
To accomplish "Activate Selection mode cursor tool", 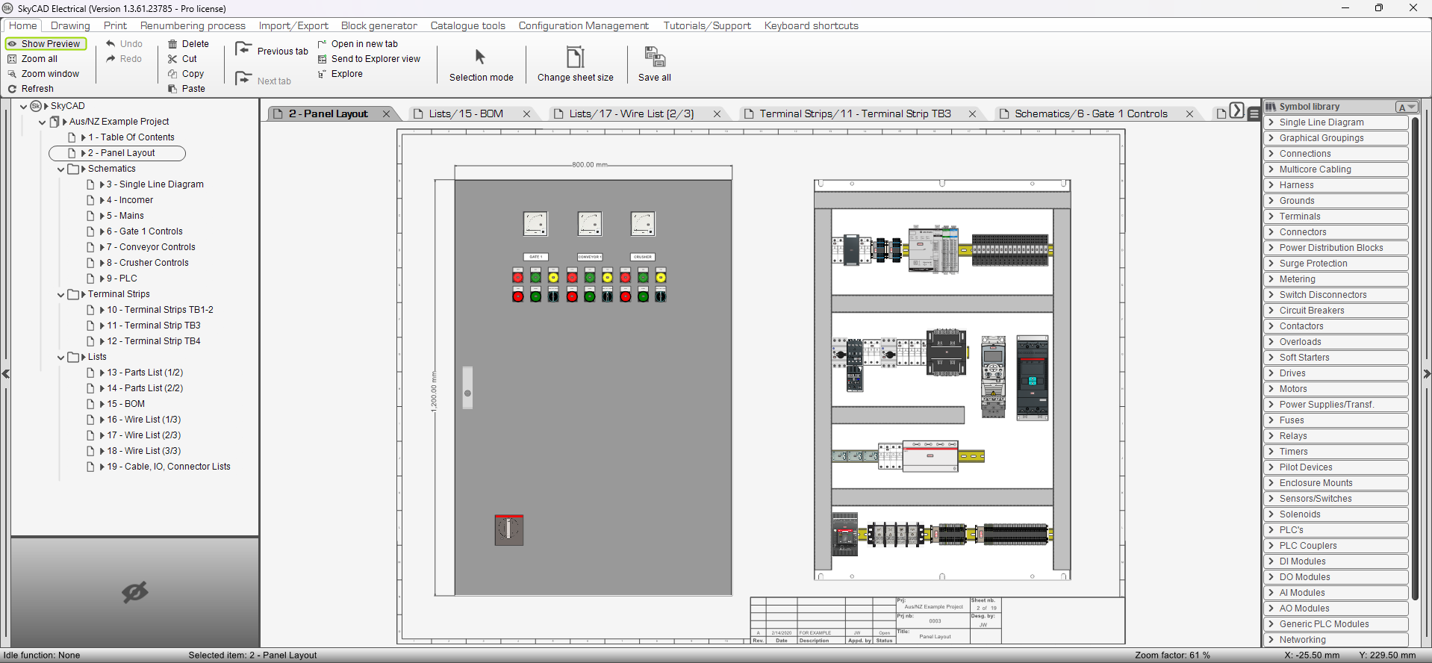I will (480, 57).
